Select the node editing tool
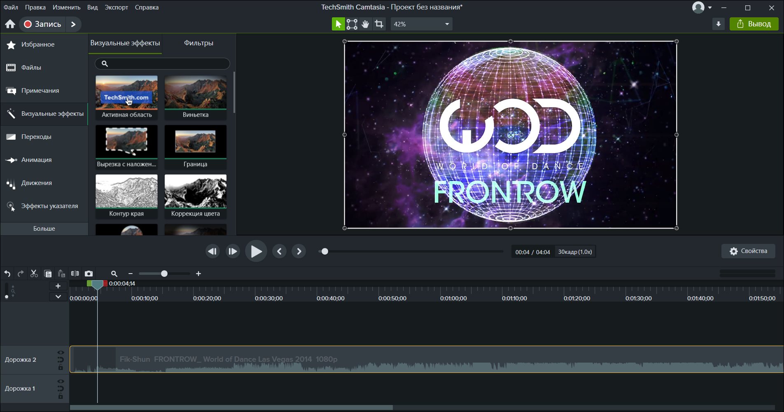Viewport: 784px width, 412px height. pyautogui.click(x=352, y=24)
